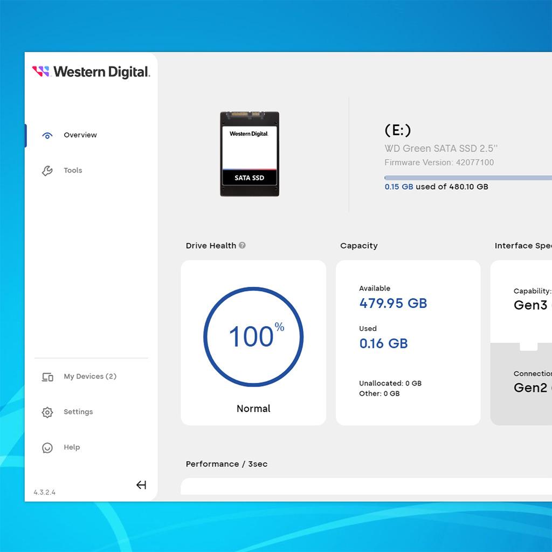Open the Help section
552x552 pixels.
(72, 447)
